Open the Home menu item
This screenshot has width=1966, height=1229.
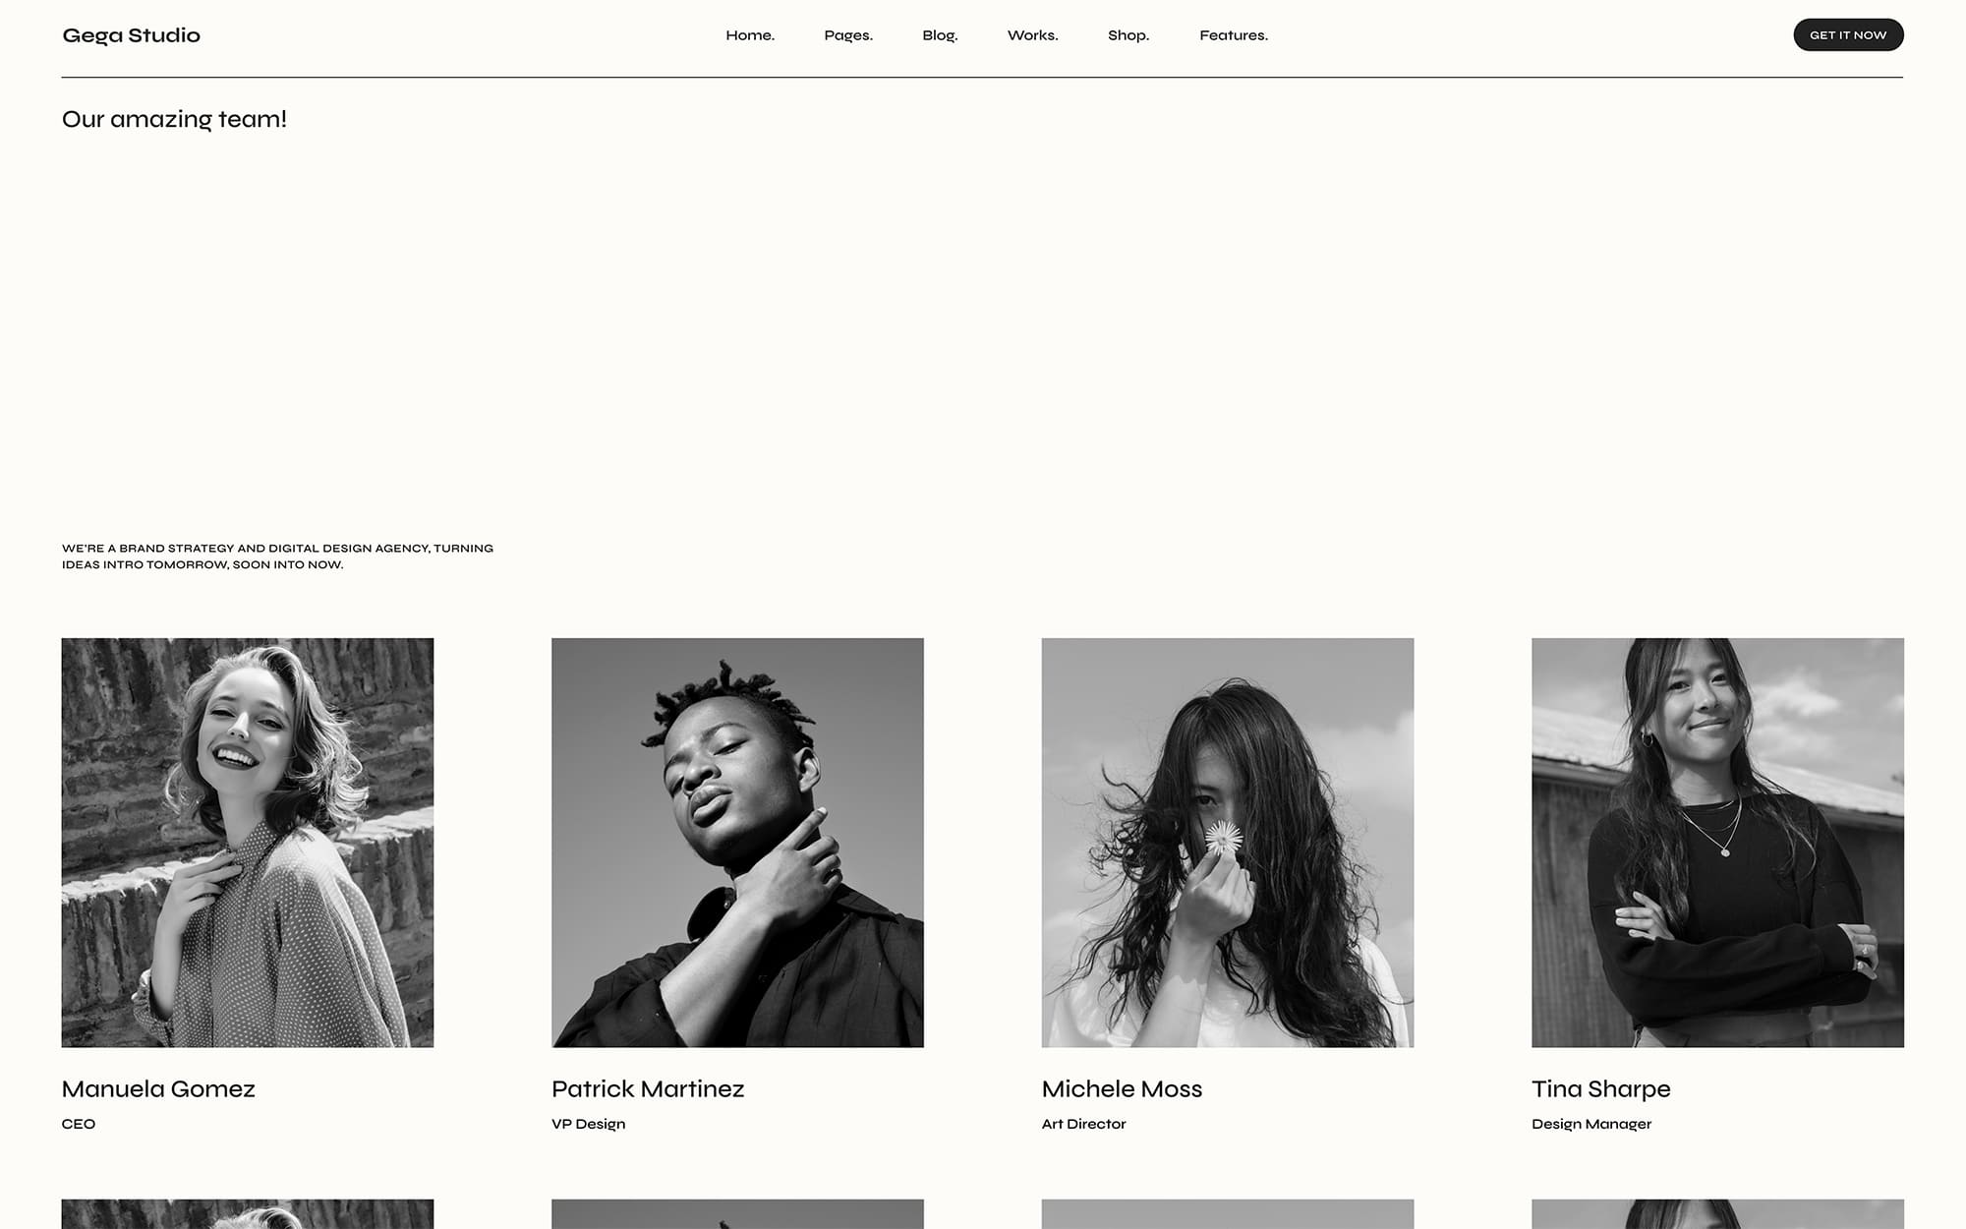750,35
